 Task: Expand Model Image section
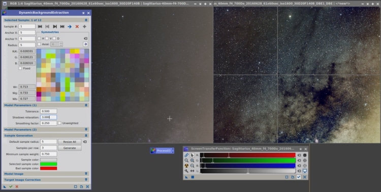[x=86, y=174]
